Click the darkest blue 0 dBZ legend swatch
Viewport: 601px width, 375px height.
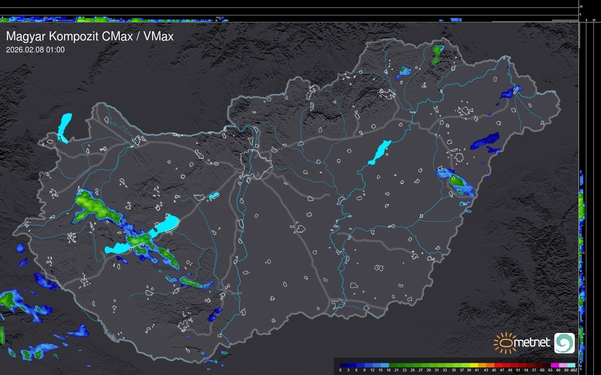click(x=344, y=365)
